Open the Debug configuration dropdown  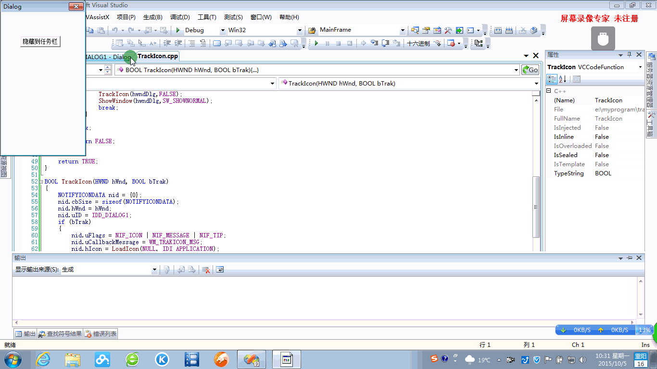click(223, 30)
